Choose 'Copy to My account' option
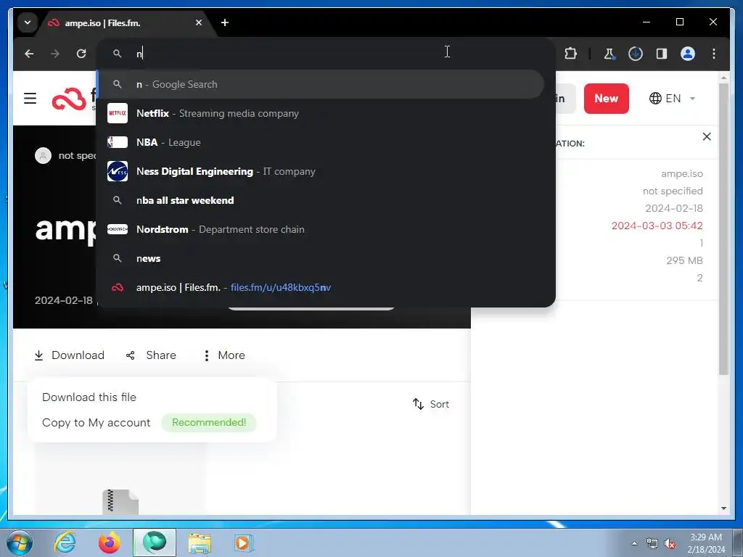The width and height of the screenshot is (743, 557). [97, 423]
